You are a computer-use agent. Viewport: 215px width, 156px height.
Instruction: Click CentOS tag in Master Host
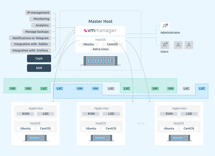tap(112, 44)
